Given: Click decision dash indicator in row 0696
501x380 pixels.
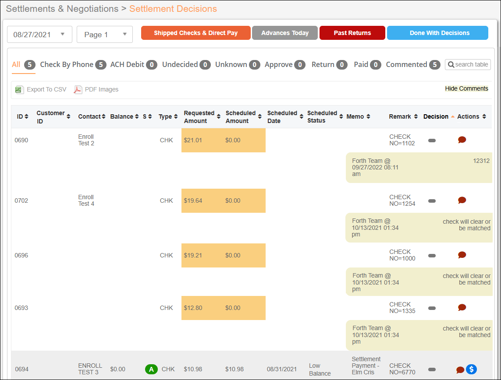Looking at the screenshot, I should [432, 256].
